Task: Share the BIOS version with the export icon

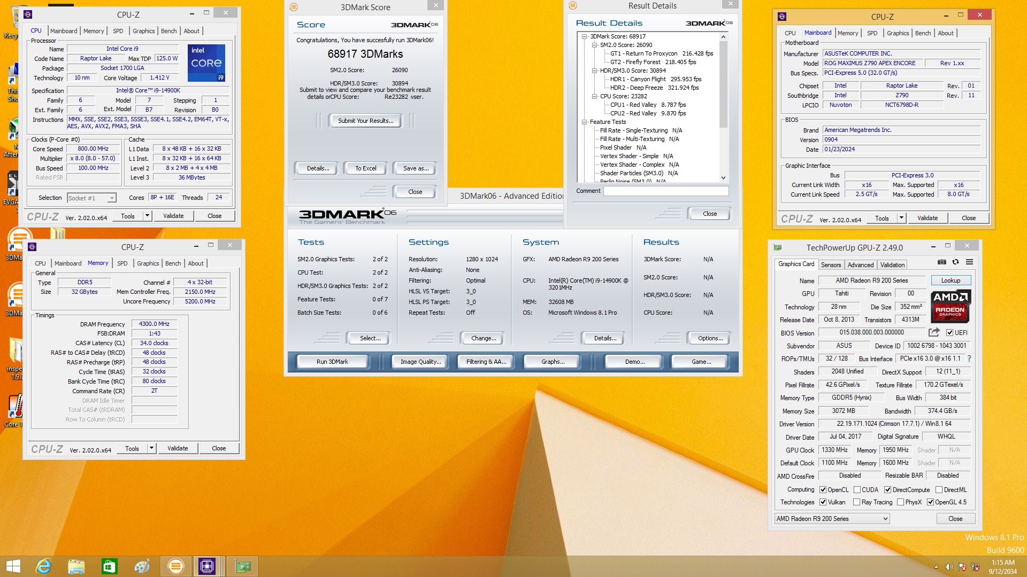Action: [x=934, y=332]
